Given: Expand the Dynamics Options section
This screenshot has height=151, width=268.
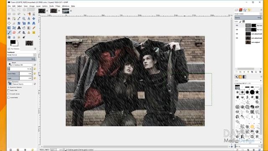Looking at the screenshot, I should (x=8, y=87).
